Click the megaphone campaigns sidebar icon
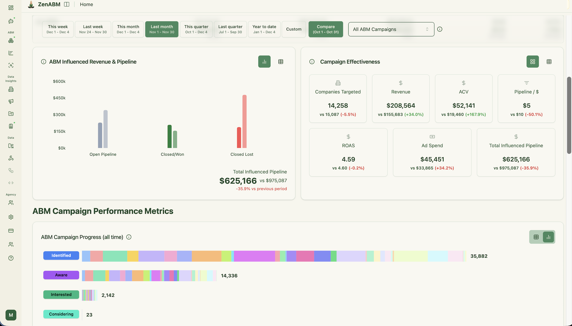 (x=11, y=102)
